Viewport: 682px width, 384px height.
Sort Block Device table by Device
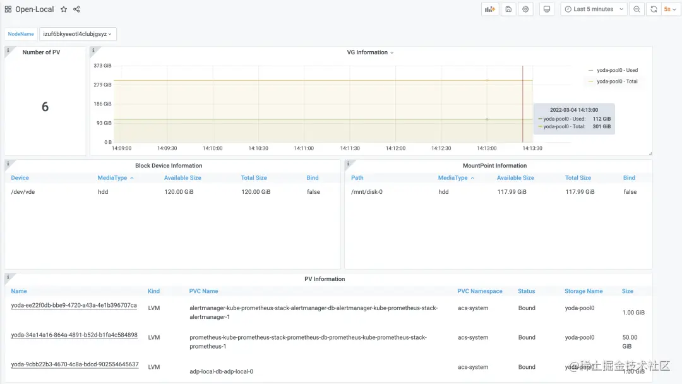coord(20,178)
